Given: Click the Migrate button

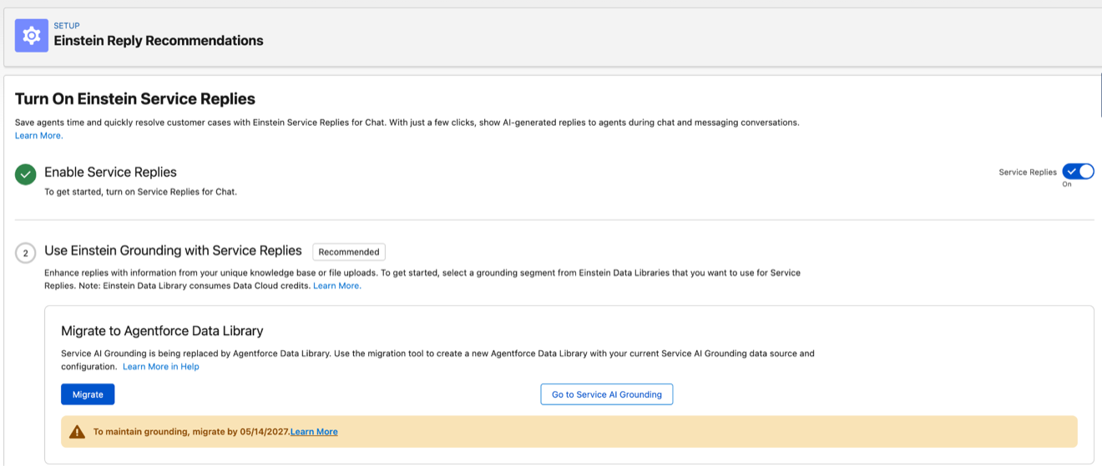Looking at the screenshot, I should click(88, 394).
